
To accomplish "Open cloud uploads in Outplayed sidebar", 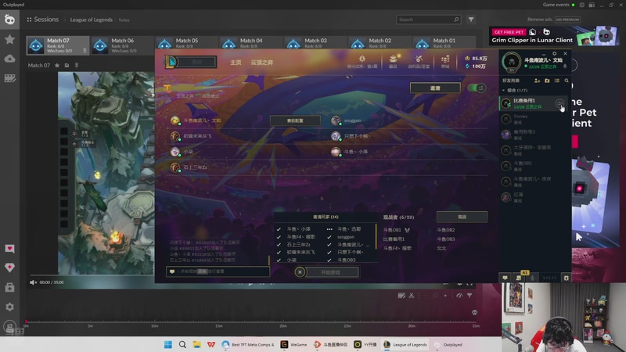I will click(9, 59).
